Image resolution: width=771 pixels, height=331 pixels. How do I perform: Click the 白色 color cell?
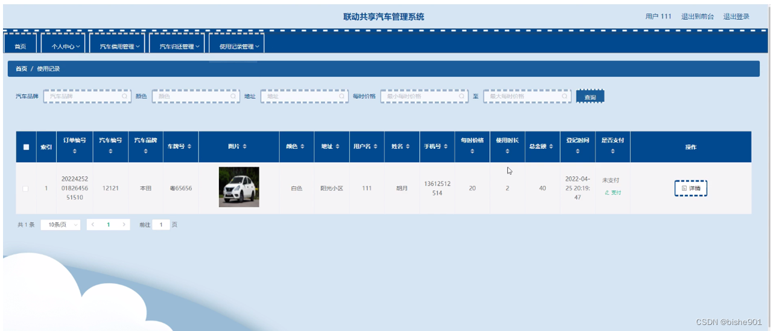(x=296, y=189)
